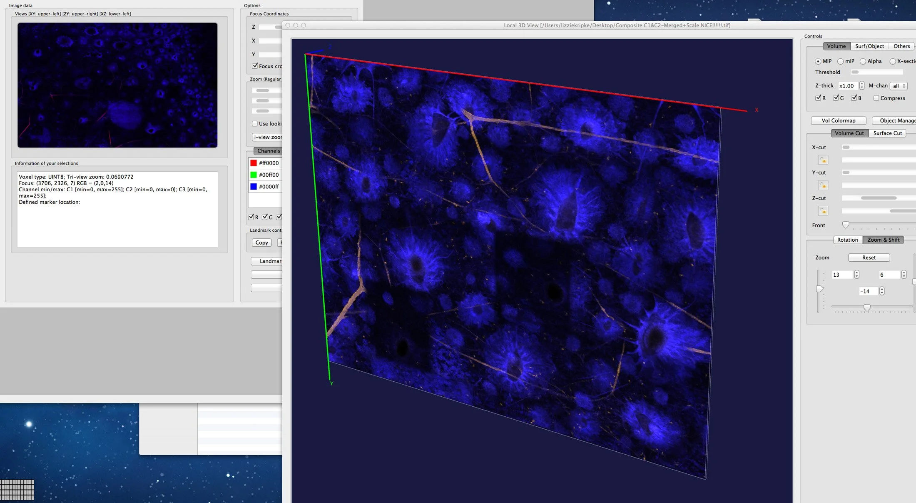Click the Copy landmark button

(x=261, y=243)
